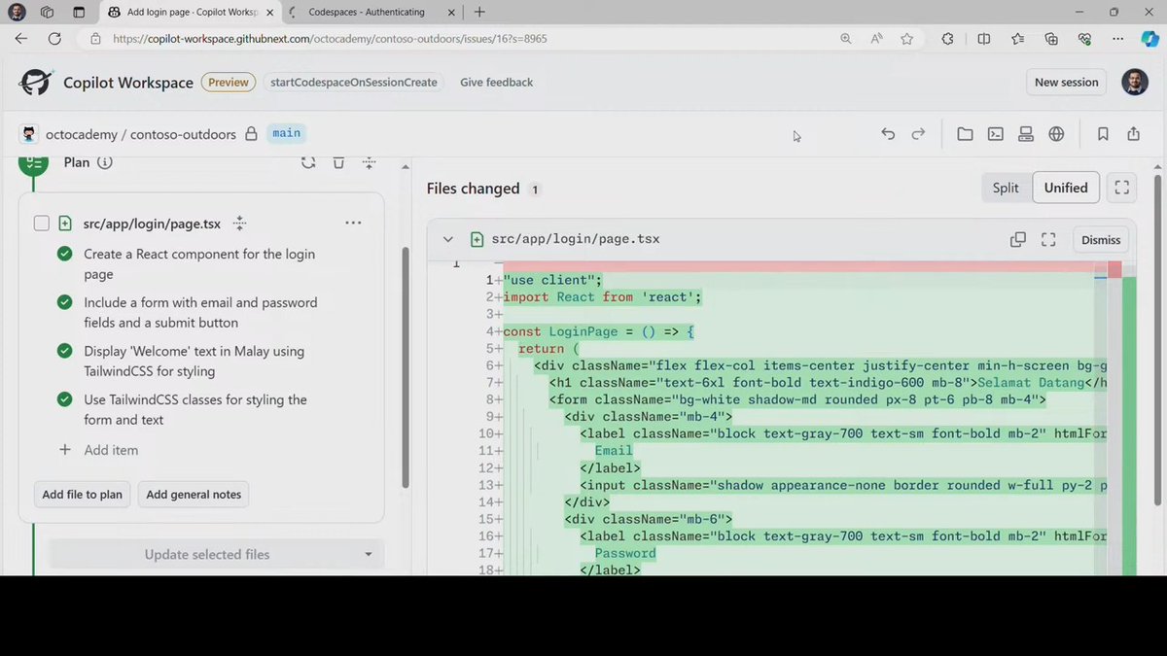This screenshot has width=1167, height=656.
Task: Click the Copilot Workspace logo
Action: pos(36,82)
